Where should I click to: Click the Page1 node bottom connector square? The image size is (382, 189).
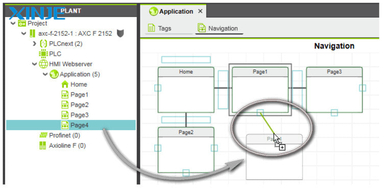coord(260,113)
